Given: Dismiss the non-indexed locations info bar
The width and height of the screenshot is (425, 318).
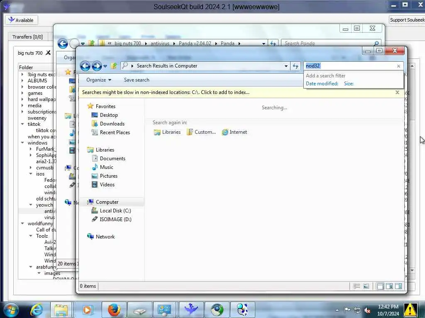Looking at the screenshot, I should (x=397, y=92).
